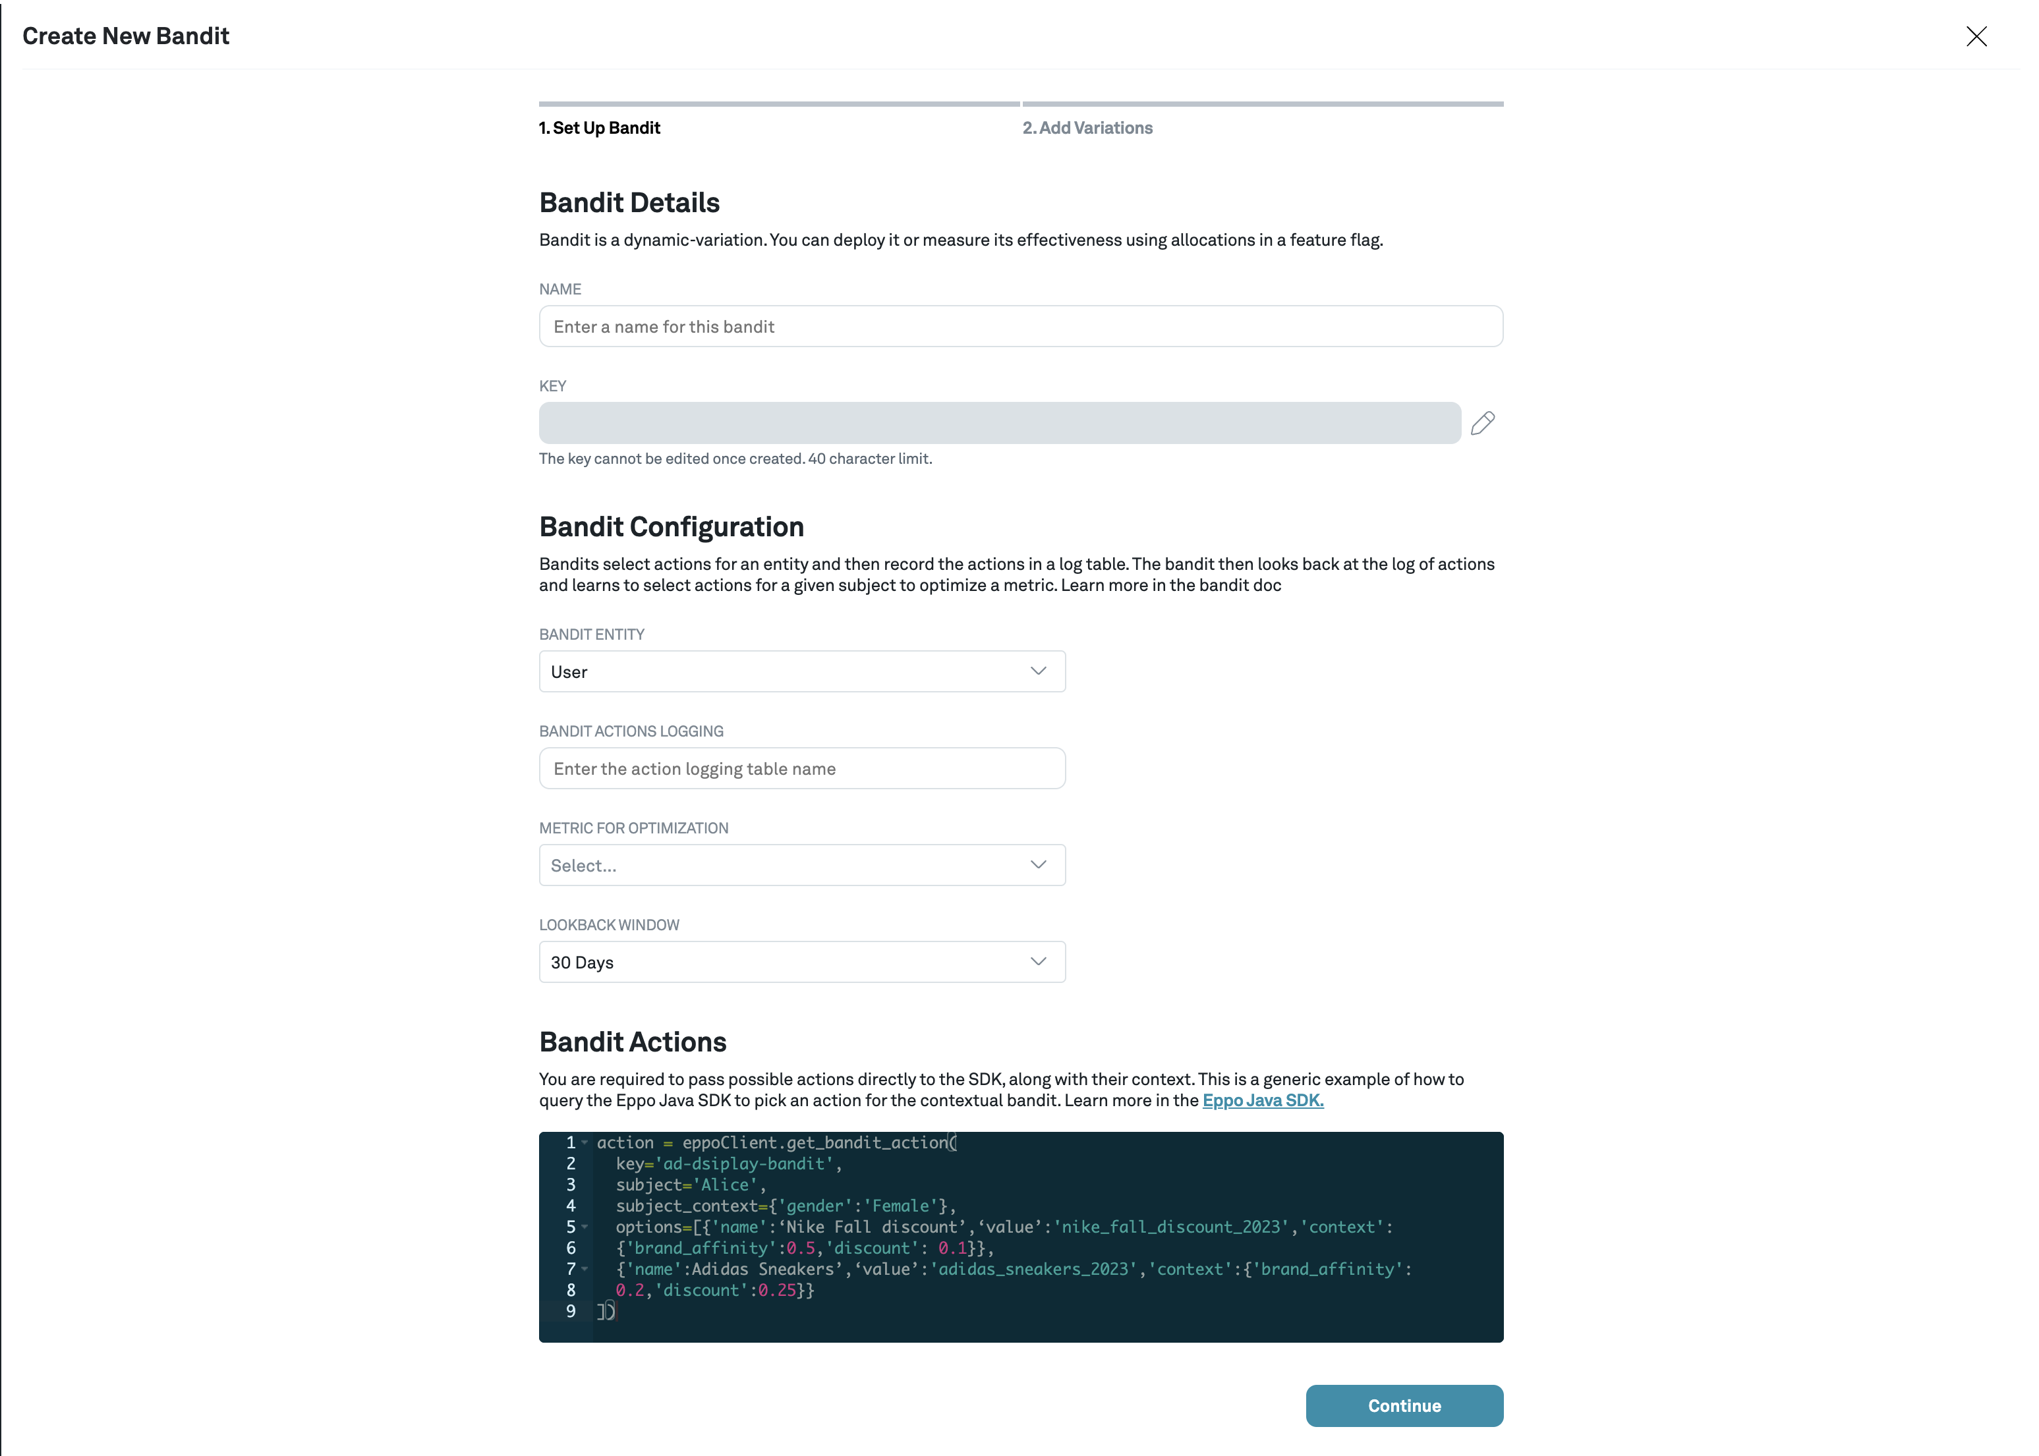Switch to the Set Up Bandit step
Screen dimensions: 2039x1456
click(599, 128)
